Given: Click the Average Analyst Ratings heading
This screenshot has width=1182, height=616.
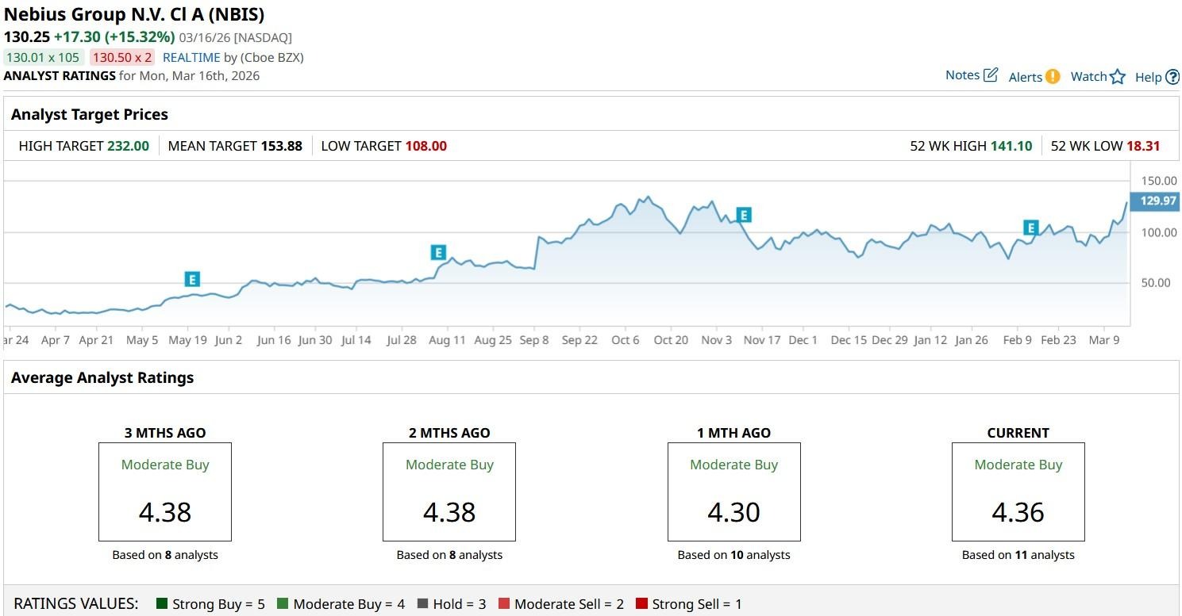Looking at the screenshot, I should [102, 378].
